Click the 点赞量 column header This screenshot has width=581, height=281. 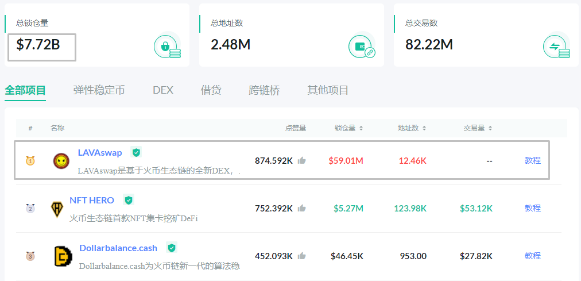pos(296,128)
